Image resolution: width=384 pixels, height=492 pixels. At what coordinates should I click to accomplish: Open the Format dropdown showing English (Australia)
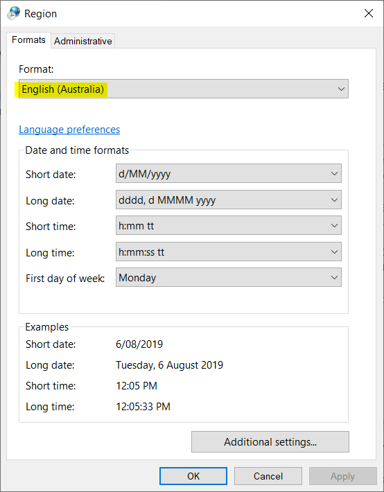click(x=184, y=89)
